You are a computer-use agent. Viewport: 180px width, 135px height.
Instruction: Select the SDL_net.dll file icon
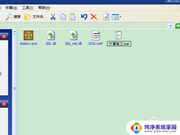[73, 35]
